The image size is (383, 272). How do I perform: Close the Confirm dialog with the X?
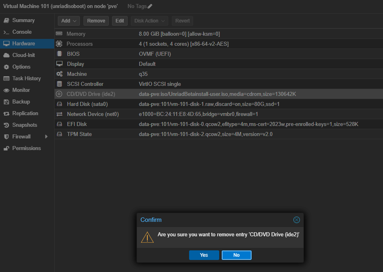click(x=297, y=220)
